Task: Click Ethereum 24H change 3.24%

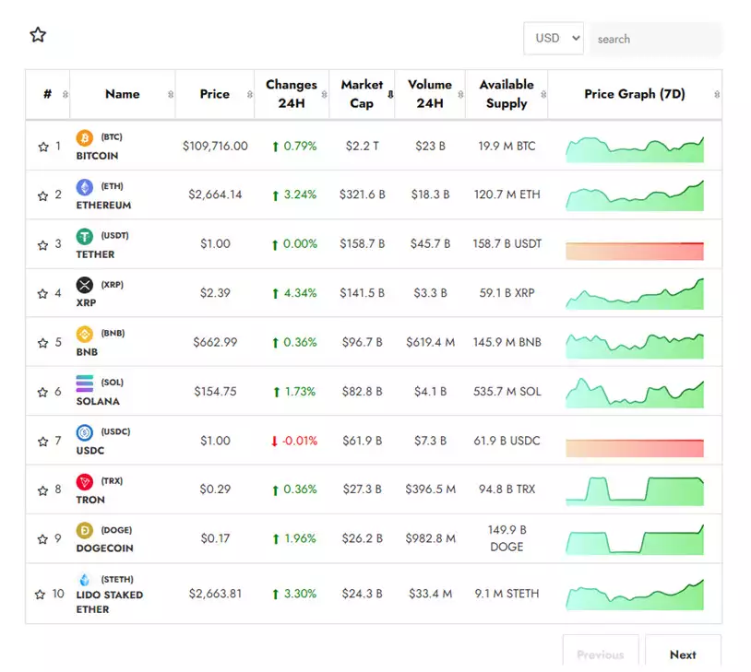Action: point(294,195)
